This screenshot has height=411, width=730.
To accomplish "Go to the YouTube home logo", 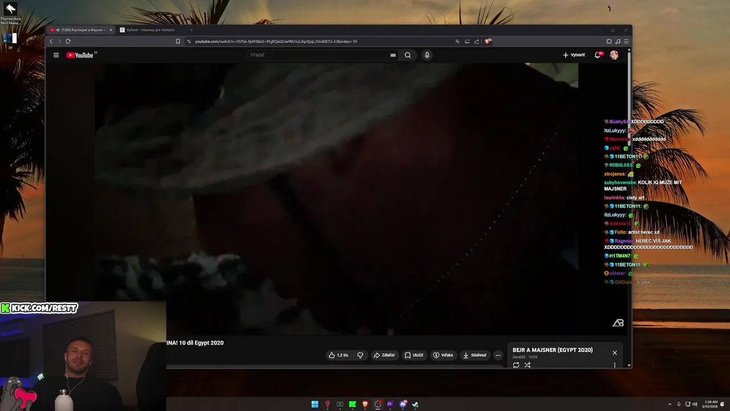I will pyautogui.click(x=80, y=55).
